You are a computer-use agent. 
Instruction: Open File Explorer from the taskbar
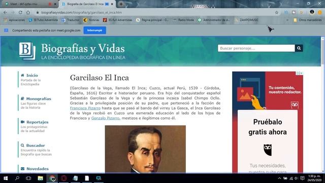40,178
